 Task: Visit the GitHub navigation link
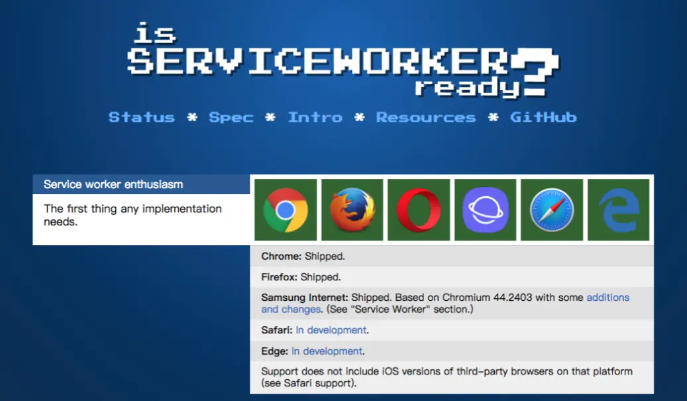(543, 117)
